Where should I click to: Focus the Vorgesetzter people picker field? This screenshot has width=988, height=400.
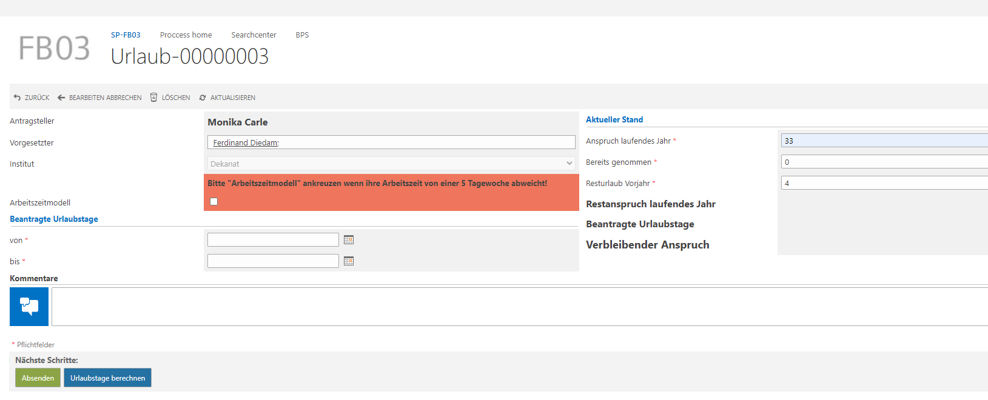pyautogui.click(x=391, y=142)
